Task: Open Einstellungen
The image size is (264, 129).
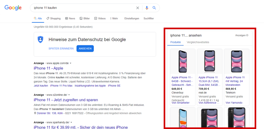Action: [132, 19]
